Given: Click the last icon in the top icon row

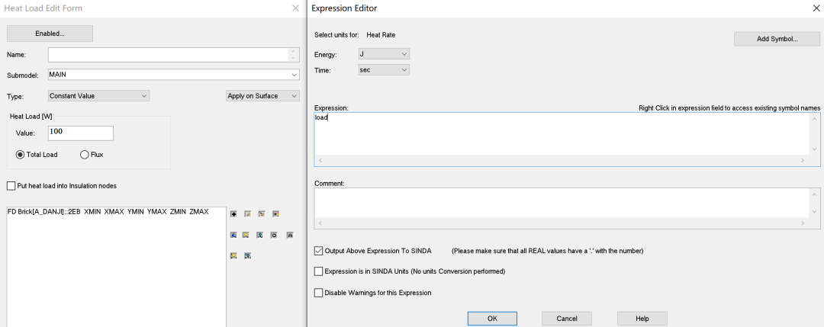Looking at the screenshot, I should click(x=275, y=214).
